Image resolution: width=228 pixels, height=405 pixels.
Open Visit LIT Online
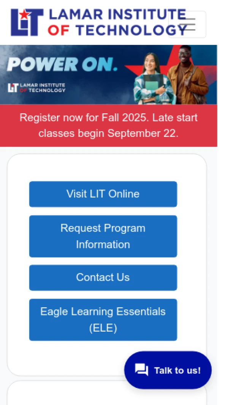click(x=103, y=194)
